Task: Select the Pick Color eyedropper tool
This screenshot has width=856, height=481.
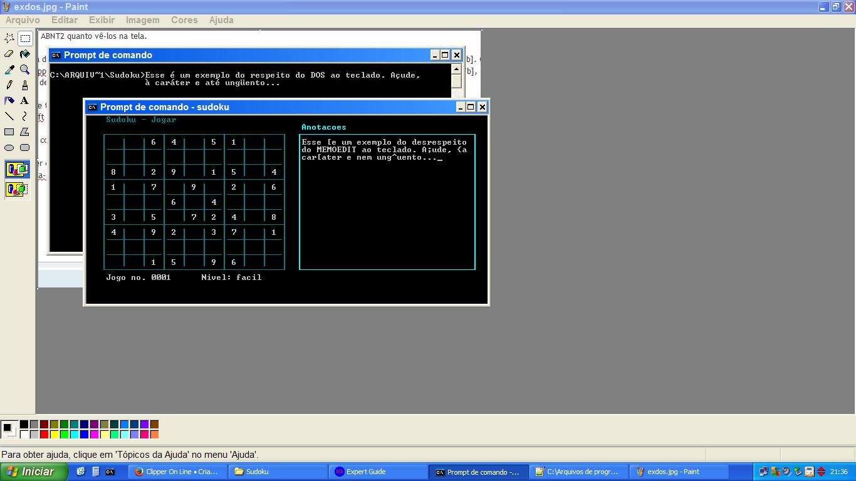Action: pyautogui.click(x=9, y=70)
